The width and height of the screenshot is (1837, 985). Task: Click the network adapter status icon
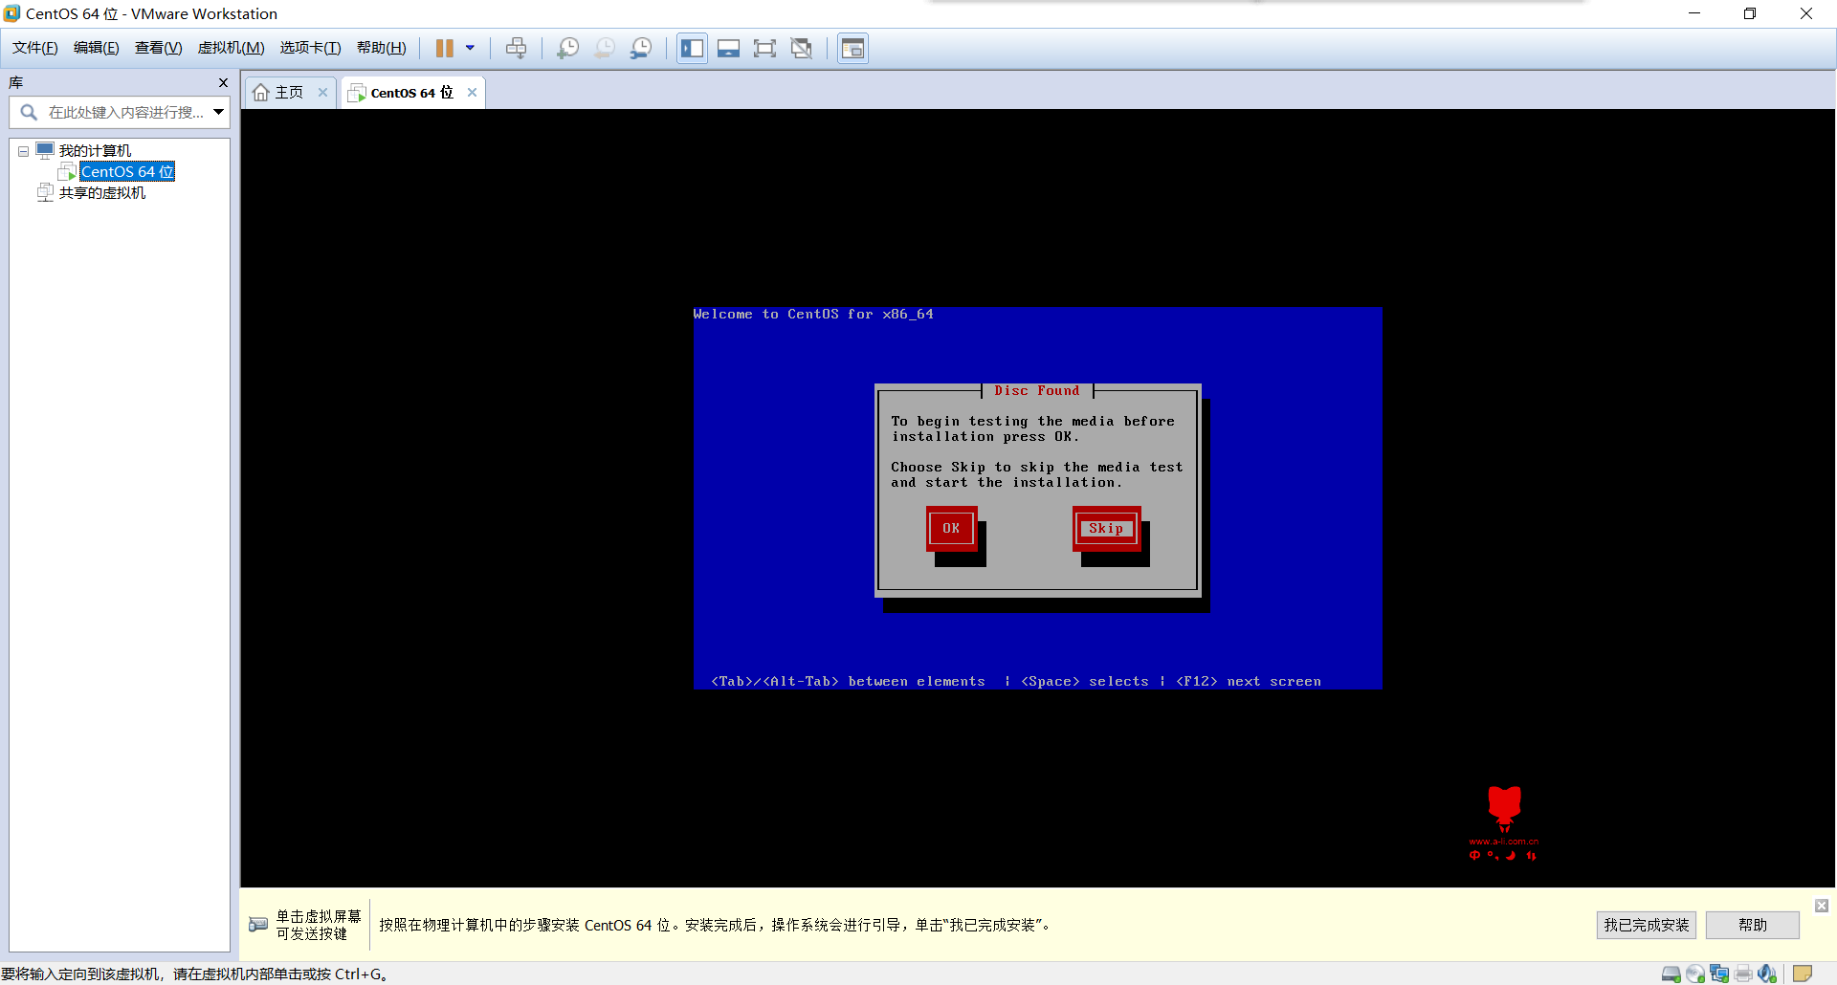click(1719, 974)
